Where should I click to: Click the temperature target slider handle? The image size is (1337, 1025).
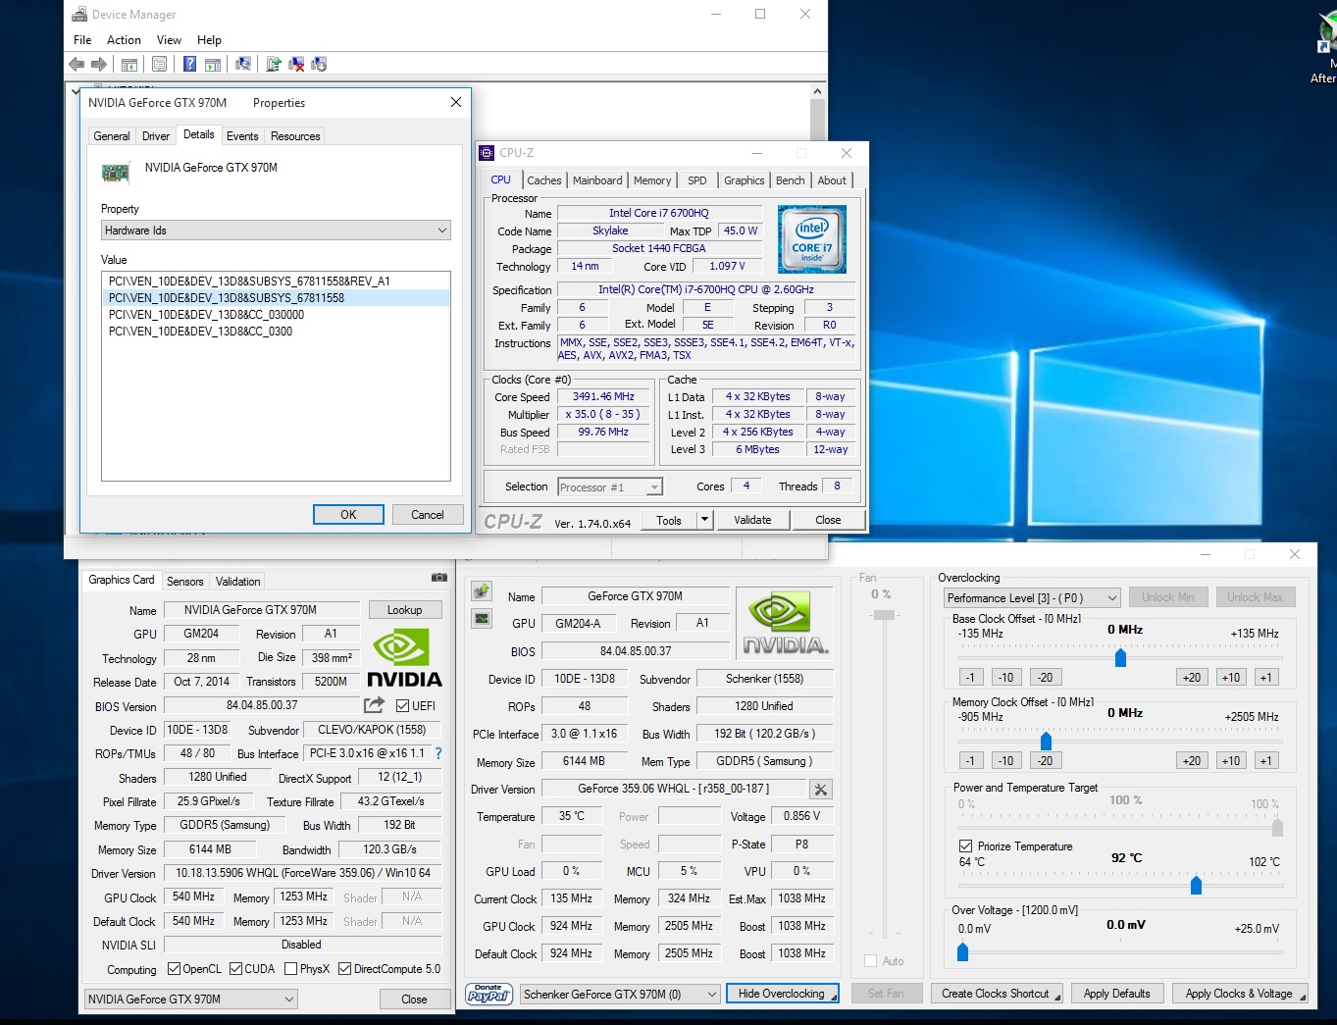click(x=1196, y=886)
